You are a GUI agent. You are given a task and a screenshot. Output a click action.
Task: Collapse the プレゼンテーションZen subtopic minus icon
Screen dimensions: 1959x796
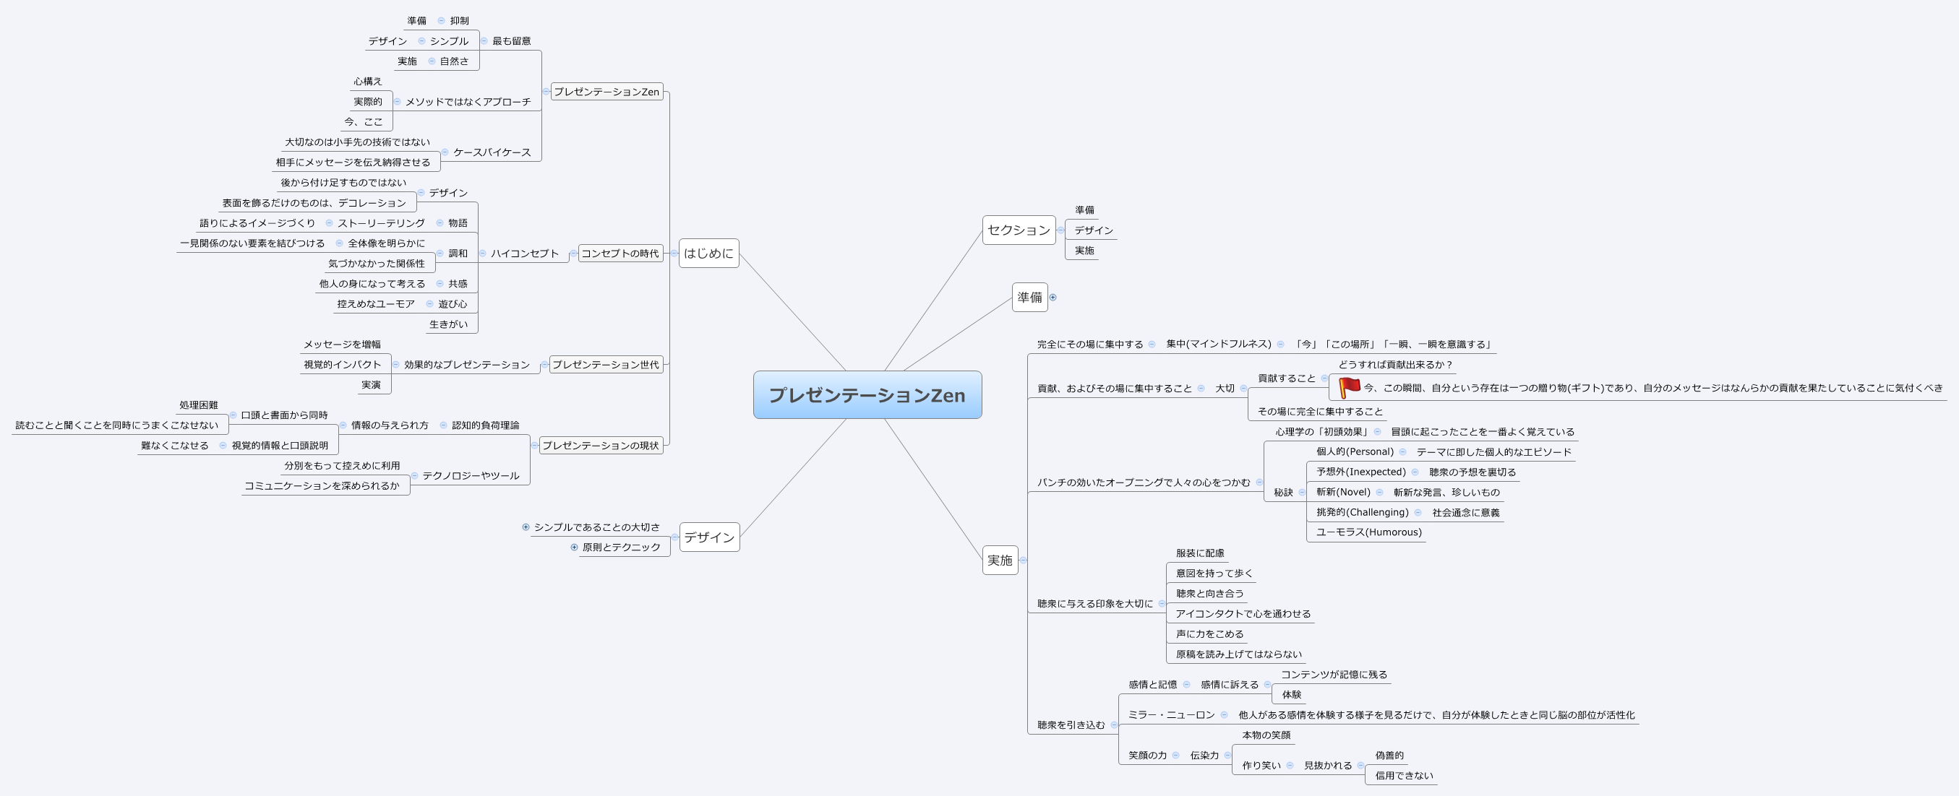[x=546, y=91]
